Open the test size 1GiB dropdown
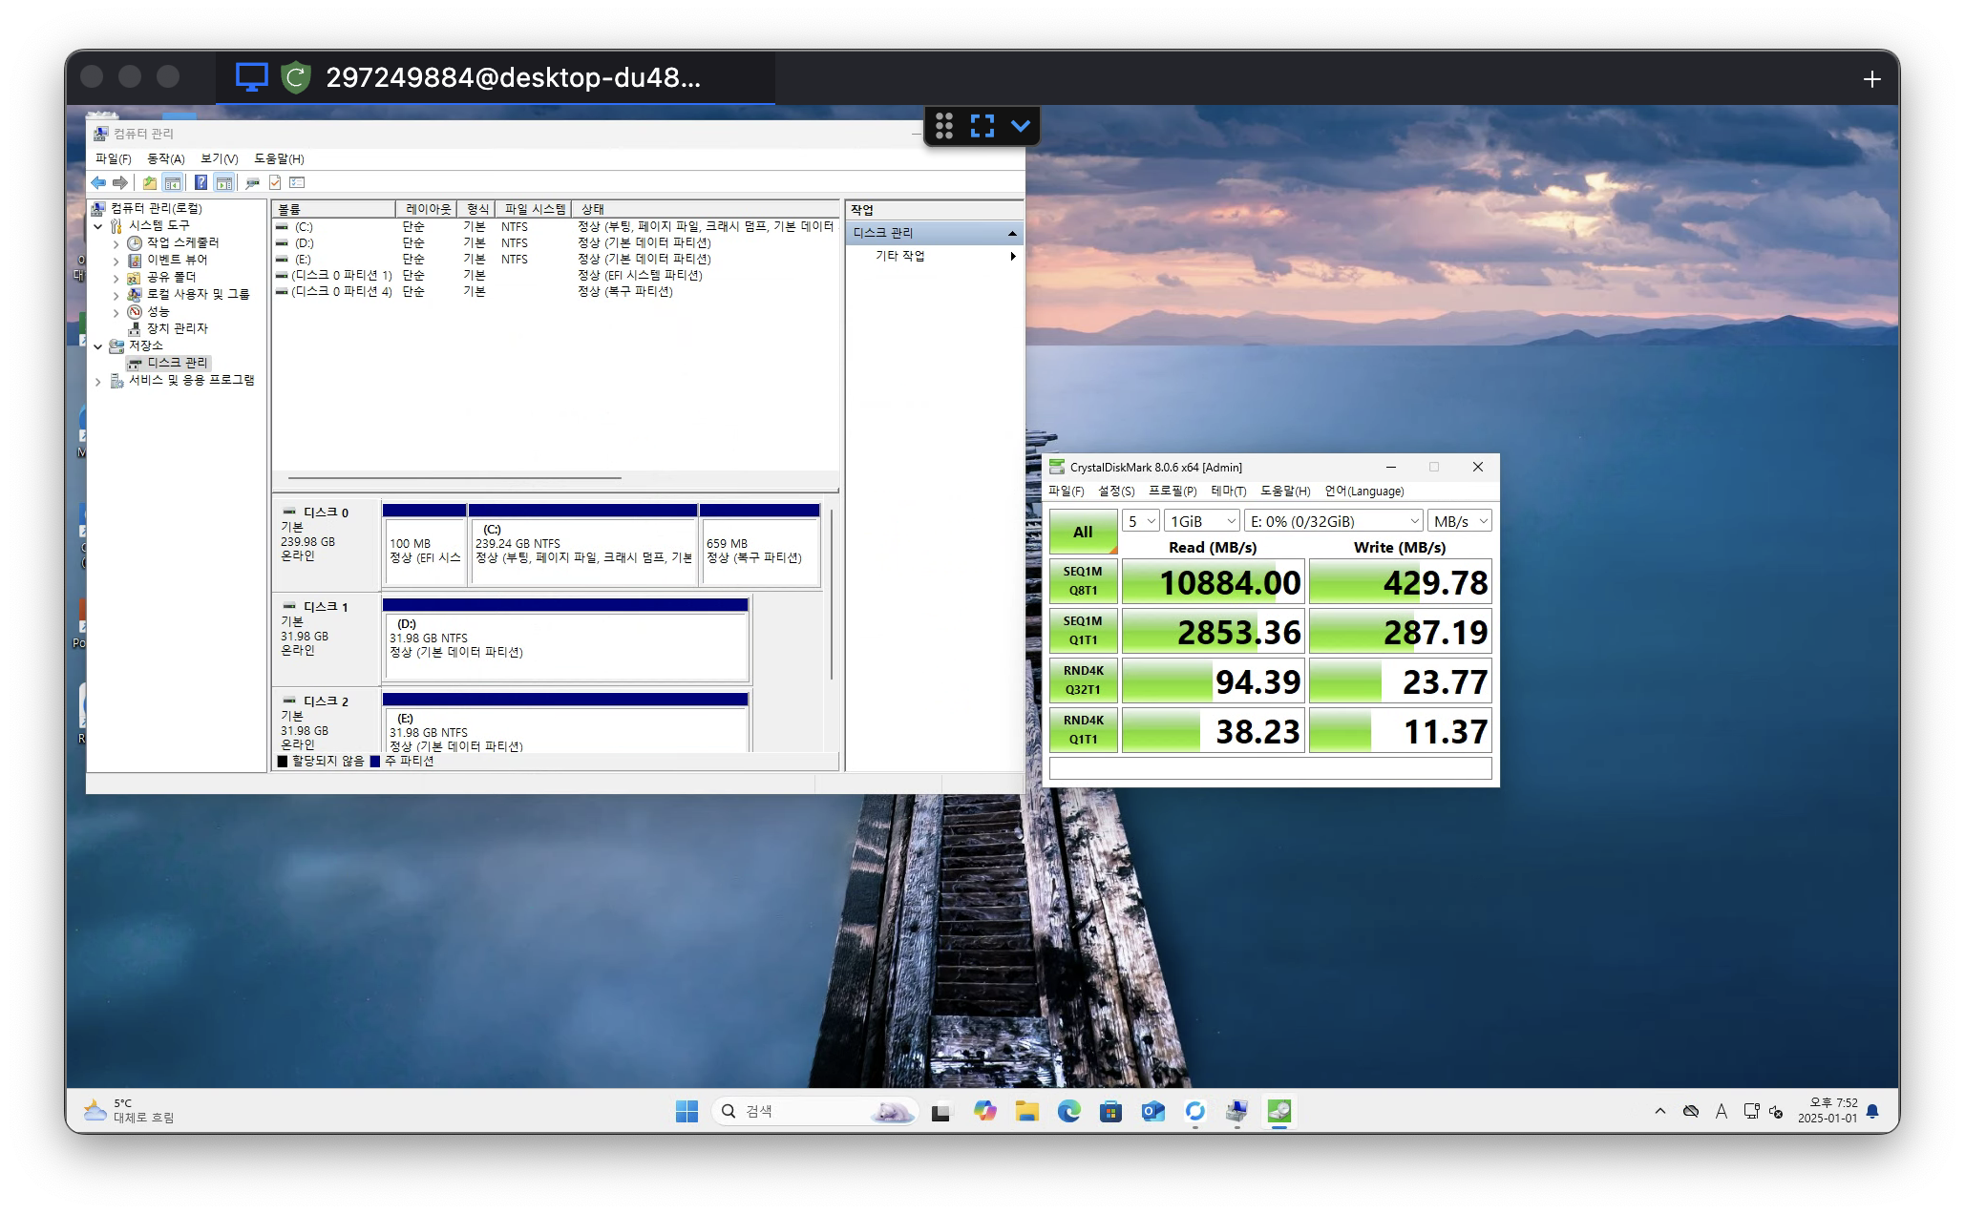The image size is (1965, 1214). click(1202, 521)
